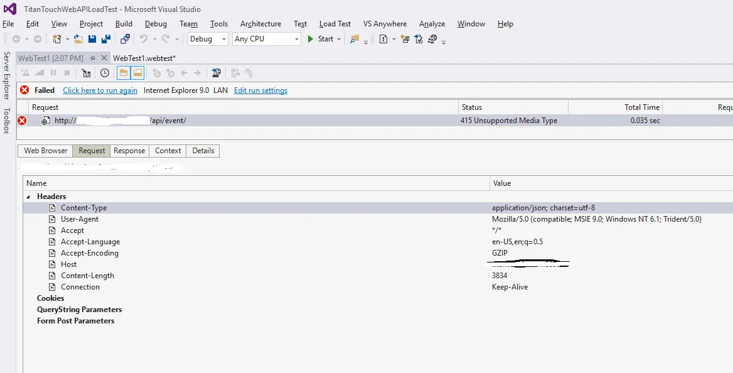The height and width of the screenshot is (373, 733).
Task: Click the Start debugging button
Action: (x=321, y=40)
